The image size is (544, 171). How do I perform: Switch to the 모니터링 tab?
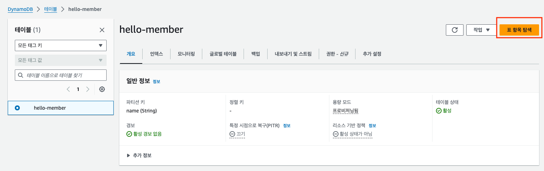[186, 54]
